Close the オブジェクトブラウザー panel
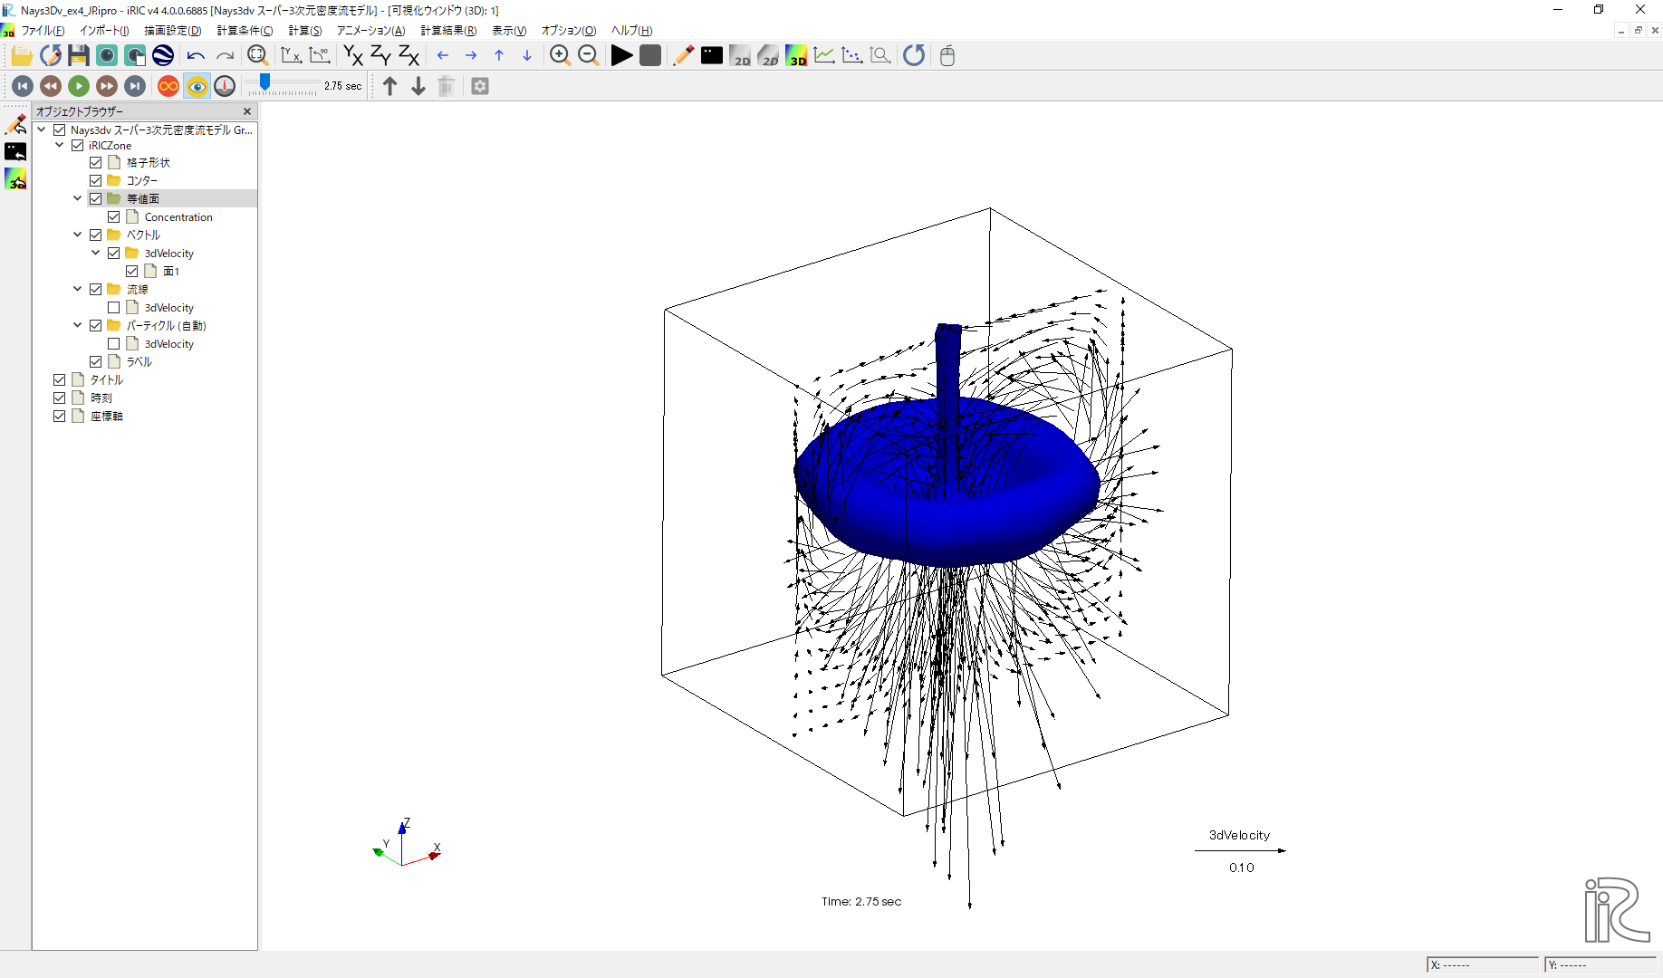The width and height of the screenshot is (1663, 978). click(247, 111)
